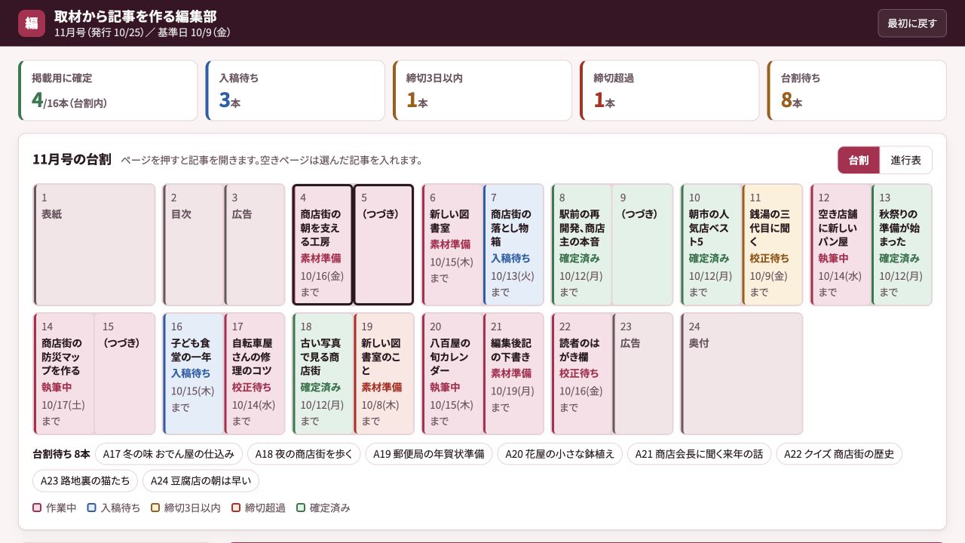Select A22 クイズ 商店街の歴史 chip

click(839, 454)
